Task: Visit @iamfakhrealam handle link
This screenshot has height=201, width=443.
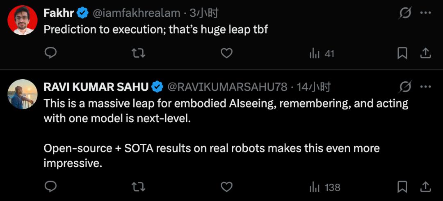Action: click(x=137, y=13)
